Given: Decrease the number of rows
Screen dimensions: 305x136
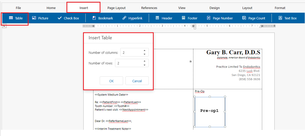Looking at the screenshot, I should [x=145, y=65].
